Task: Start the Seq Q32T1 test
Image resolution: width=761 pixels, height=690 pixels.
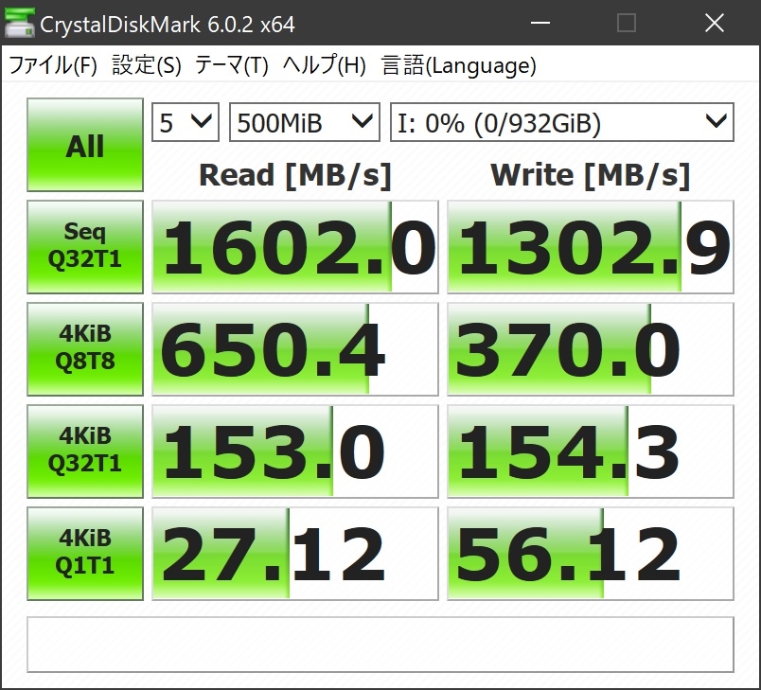Action: pyautogui.click(x=85, y=246)
